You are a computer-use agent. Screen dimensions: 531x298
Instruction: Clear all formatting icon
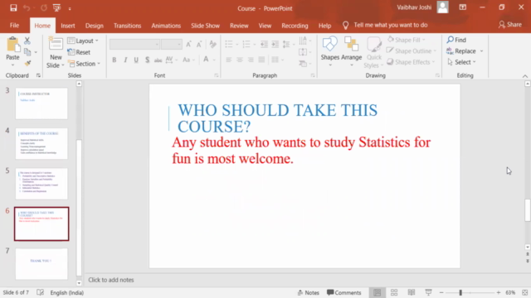[212, 44]
